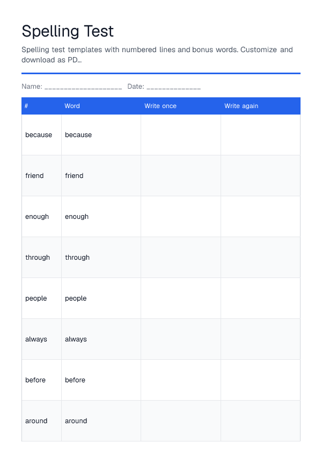Click 'enough' in the Word column
Viewport: 322px width, 456px height.
point(77,217)
